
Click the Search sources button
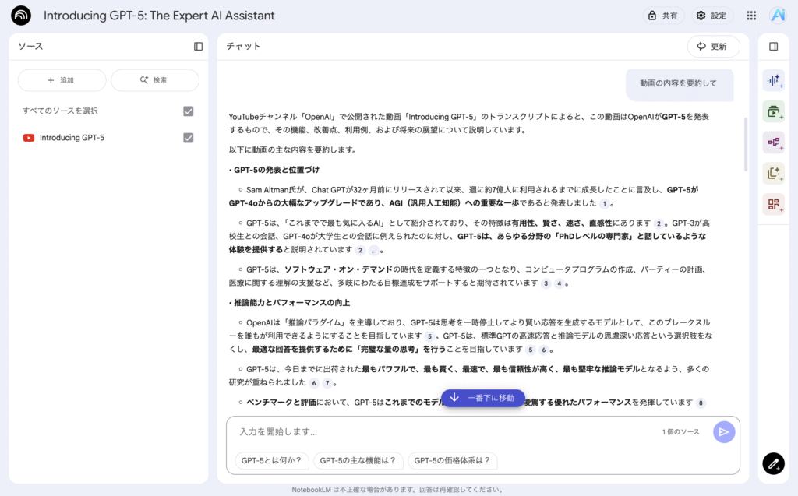(x=155, y=80)
